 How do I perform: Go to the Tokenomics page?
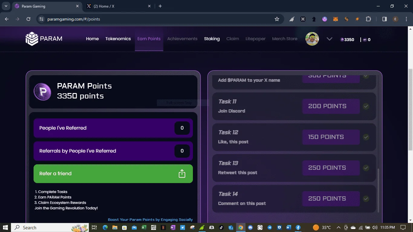tap(118, 39)
